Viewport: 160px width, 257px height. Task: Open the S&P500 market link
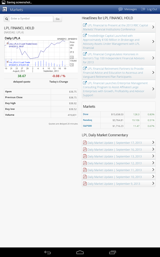click(87, 126)
